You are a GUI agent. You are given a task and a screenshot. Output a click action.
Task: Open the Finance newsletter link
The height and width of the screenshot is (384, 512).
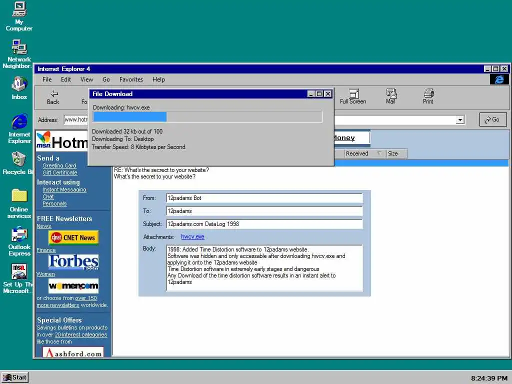[46, 250]
